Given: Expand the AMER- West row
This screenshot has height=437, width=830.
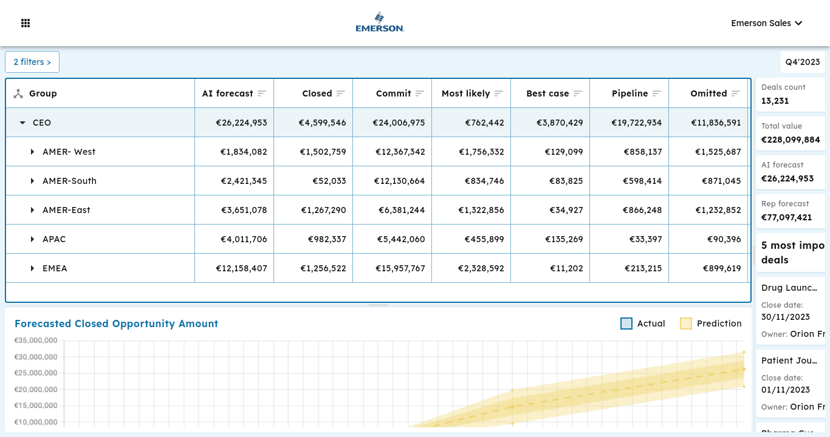Looking at the screenshot, I should point(32,152).
